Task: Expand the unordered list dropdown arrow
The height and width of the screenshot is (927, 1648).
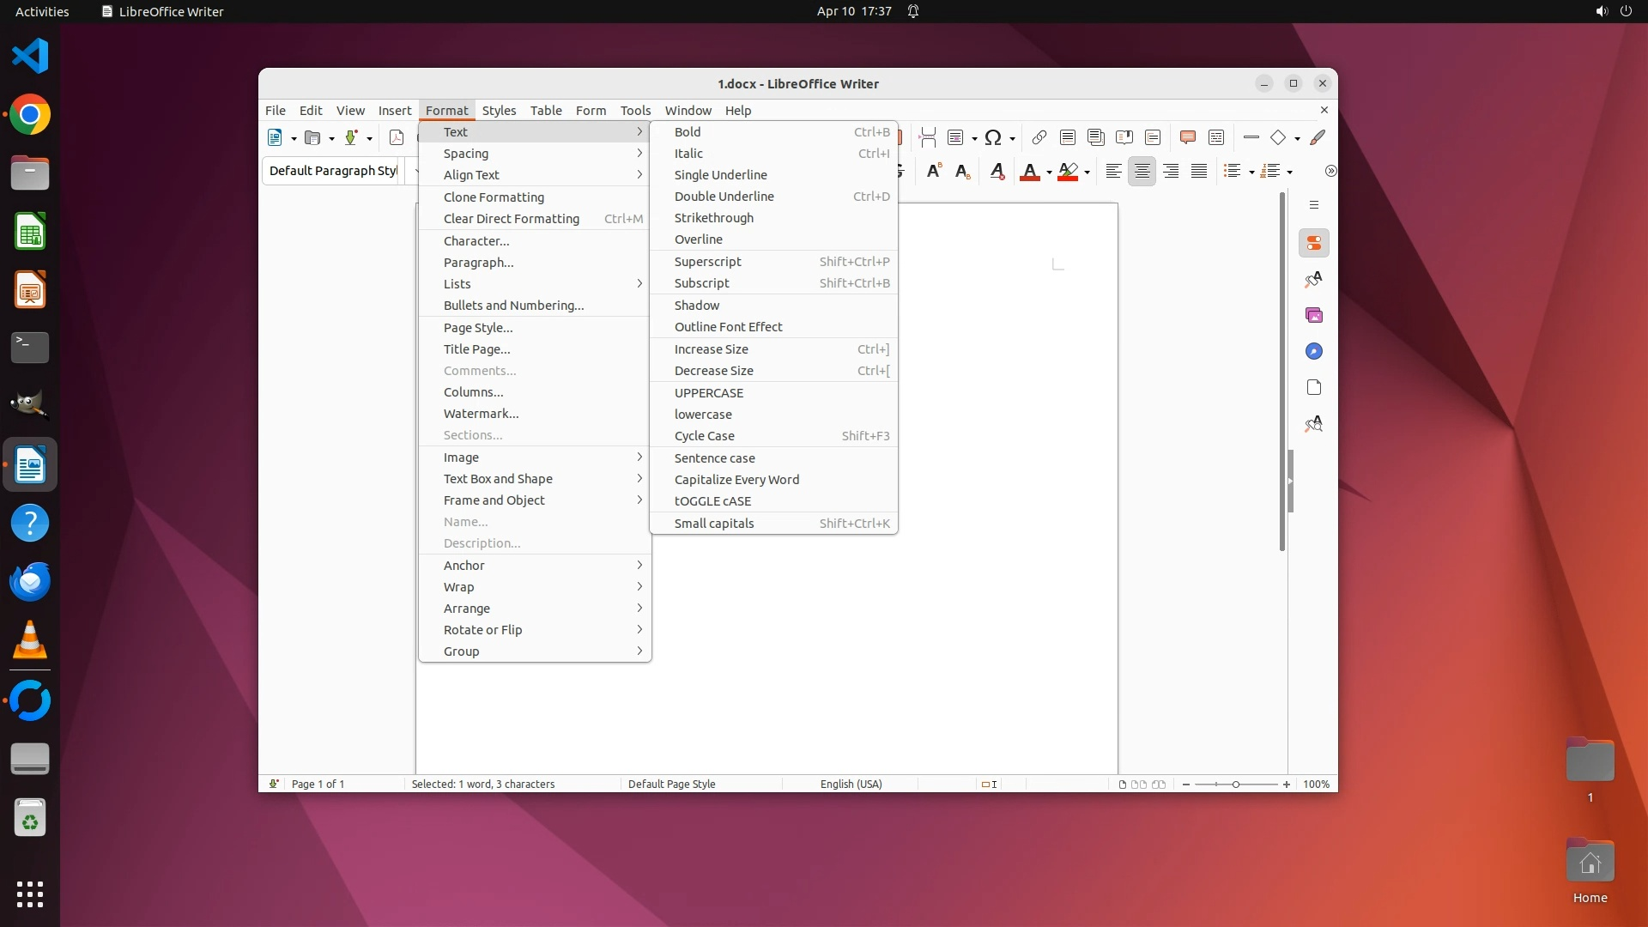Action: click(1251, 173)
